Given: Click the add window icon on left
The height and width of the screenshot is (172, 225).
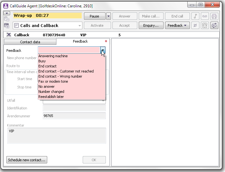Looking at the screenshot, I should (x=7, y=25).
